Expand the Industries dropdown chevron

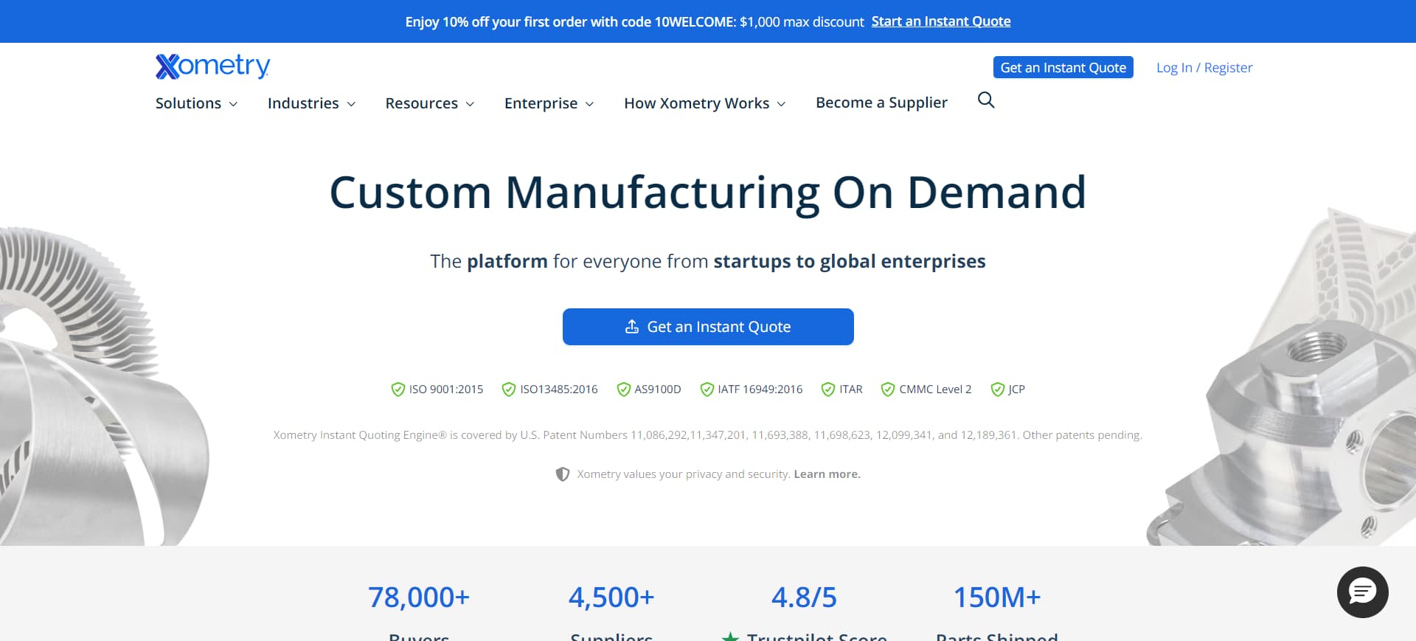[x=351, y=104]
